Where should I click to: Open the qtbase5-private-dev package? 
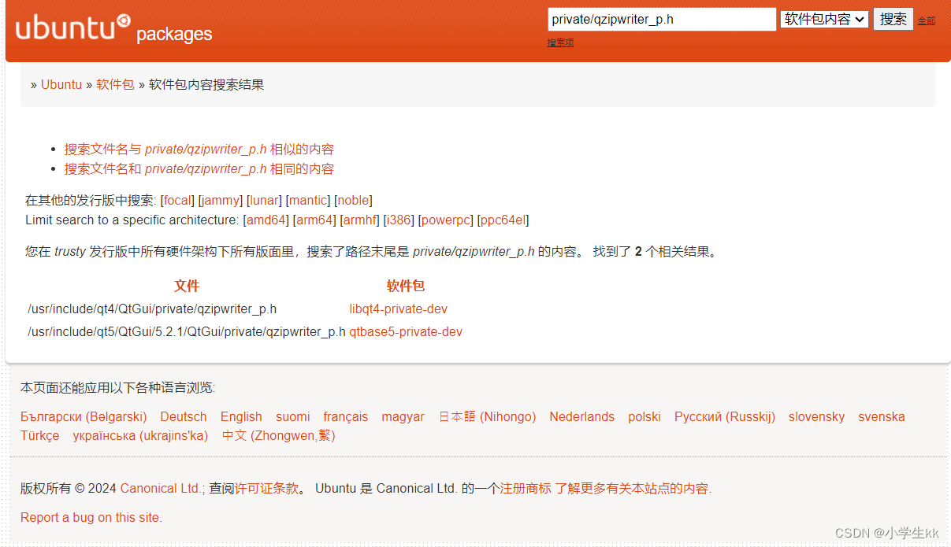pos(406,332)
